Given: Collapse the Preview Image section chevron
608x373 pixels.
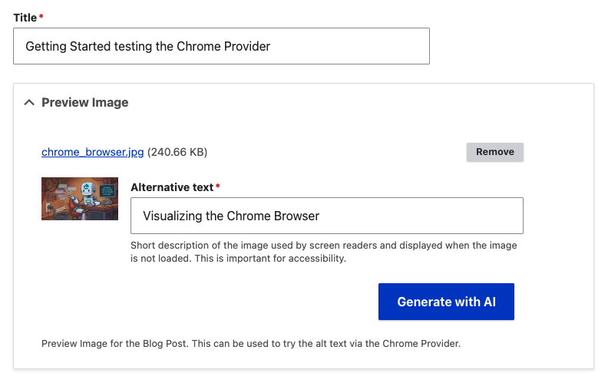Looking at the screenshot, I should pos(29,103).
